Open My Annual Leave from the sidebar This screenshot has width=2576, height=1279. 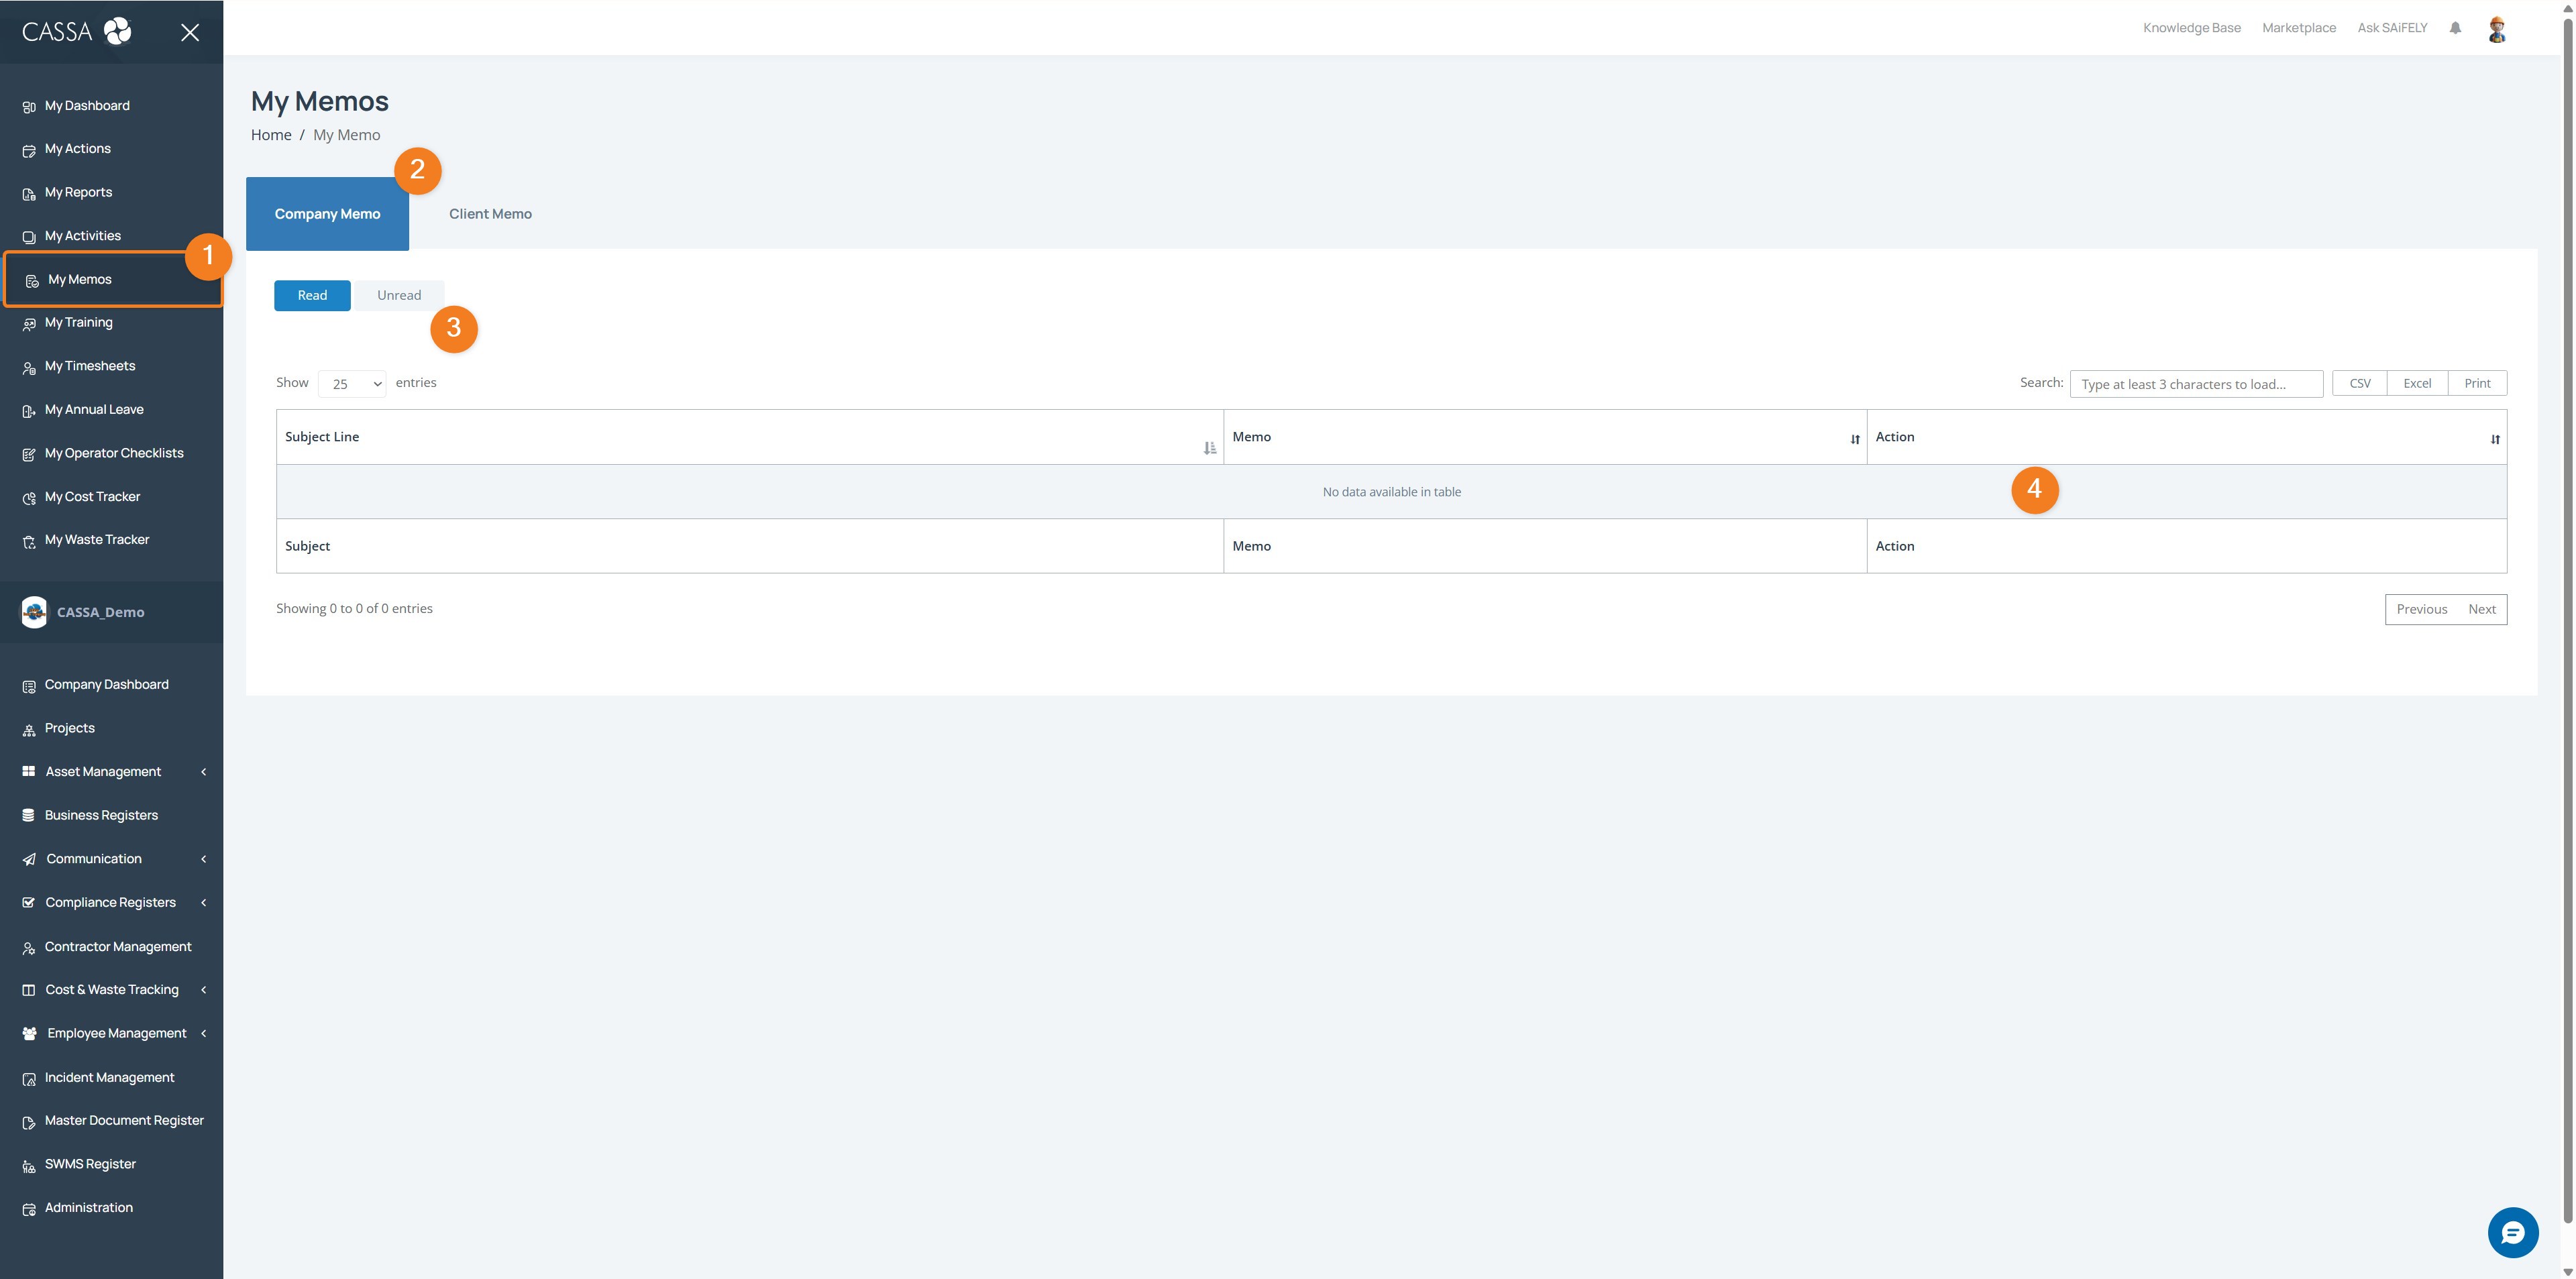click(x=94, y=409)
